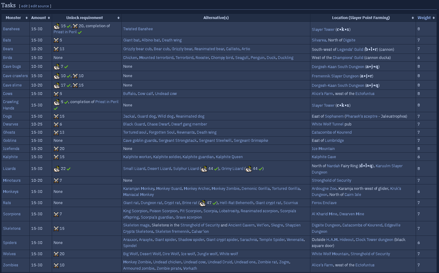
Task: Select the Combat icon in the Bats row
Action: click(56, 40)
